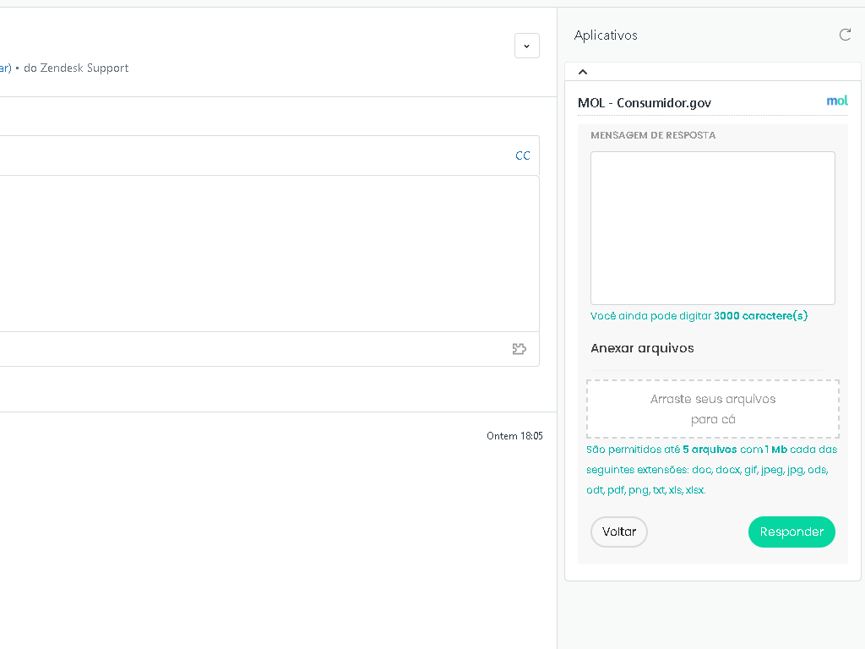Collapse the MOL - Consumidor.gov app

click(x=583, y=73)
